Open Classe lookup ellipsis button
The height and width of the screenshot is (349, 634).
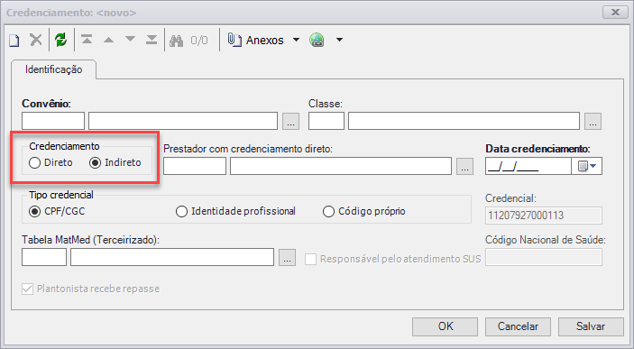tap(593, 122)
